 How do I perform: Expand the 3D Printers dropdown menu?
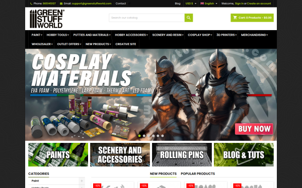226,35
